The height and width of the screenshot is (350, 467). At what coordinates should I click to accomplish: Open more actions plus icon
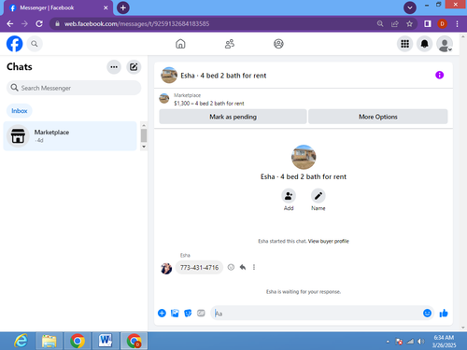(x=162, y=313)
